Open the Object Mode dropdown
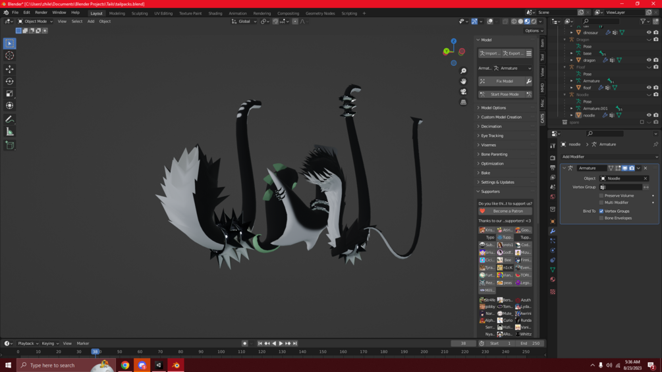Viewport: 662px width, 372px height. click(35, 21)
